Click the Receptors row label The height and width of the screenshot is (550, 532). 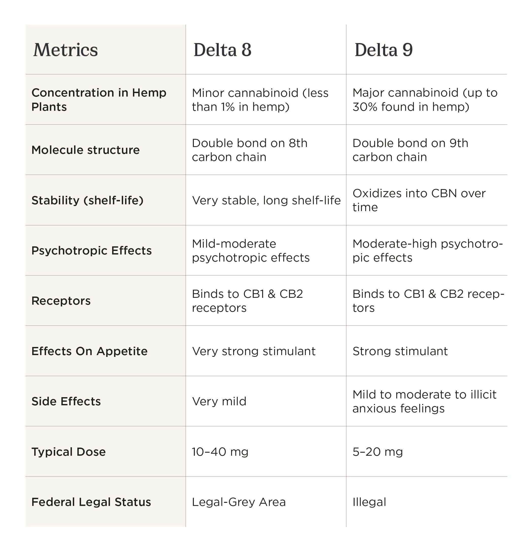coord(61,301)
